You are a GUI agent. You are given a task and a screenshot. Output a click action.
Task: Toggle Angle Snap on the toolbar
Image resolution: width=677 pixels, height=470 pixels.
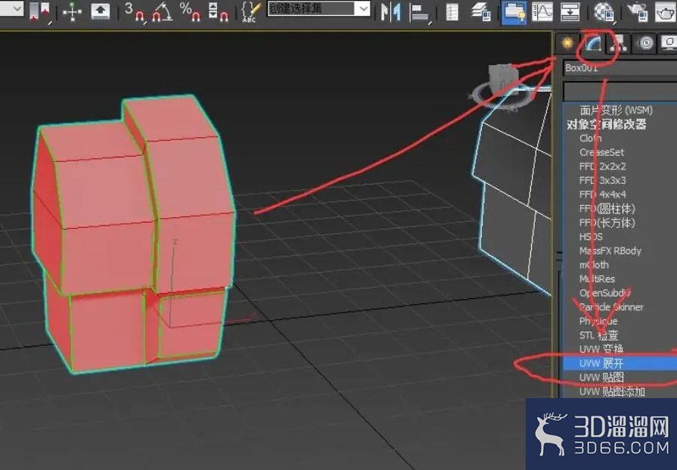(x=163, y=11)
